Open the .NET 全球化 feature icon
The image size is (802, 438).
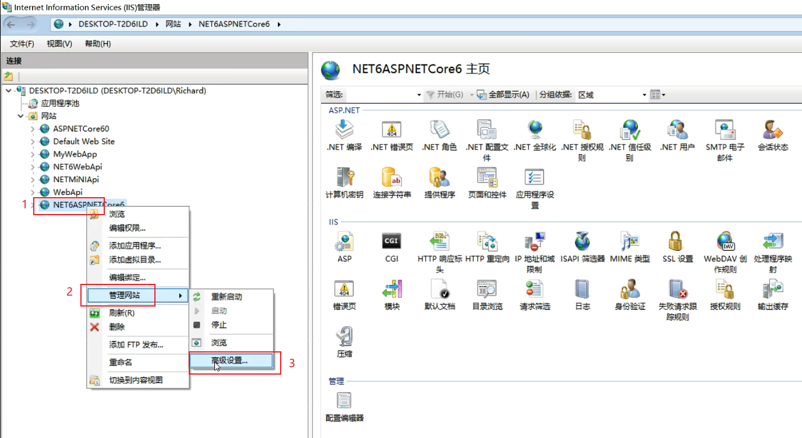coord(534,130)
